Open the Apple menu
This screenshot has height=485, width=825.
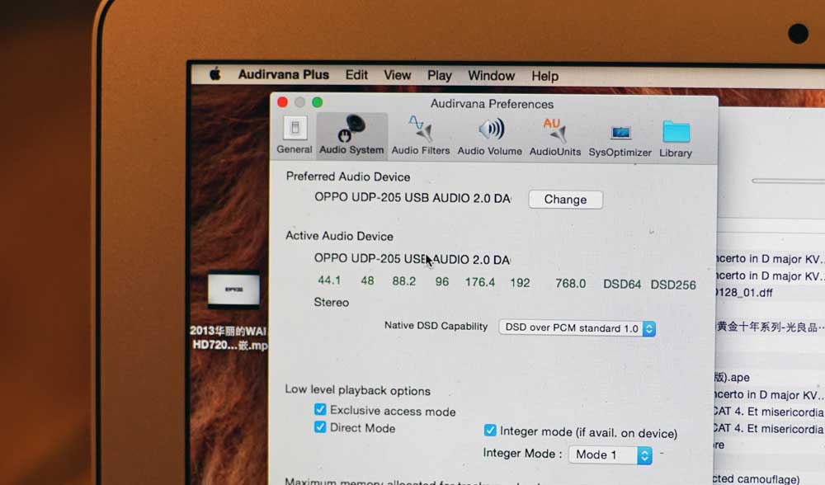pyautogui.click(x=214, y=74)
